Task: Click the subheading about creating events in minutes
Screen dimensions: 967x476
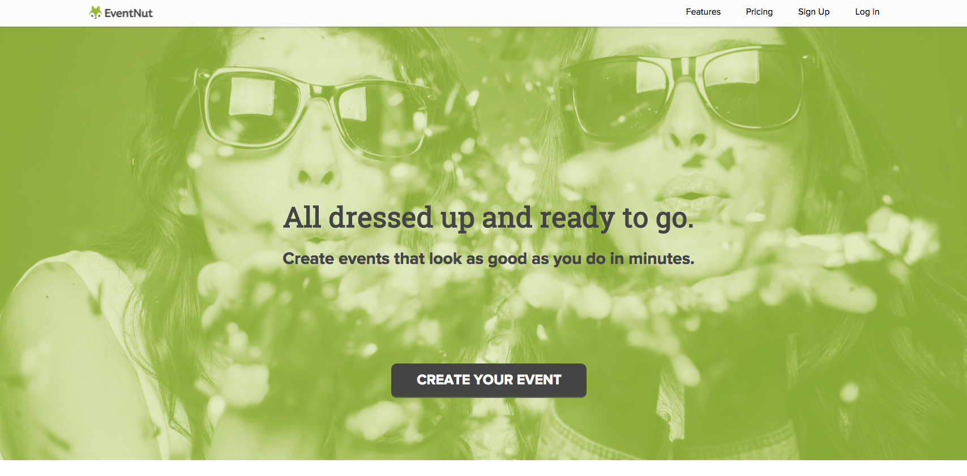Action: click(x=489, y=258)
